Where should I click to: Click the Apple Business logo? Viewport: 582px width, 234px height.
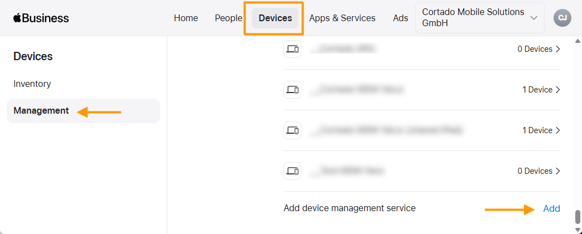(x=41, y=18)
